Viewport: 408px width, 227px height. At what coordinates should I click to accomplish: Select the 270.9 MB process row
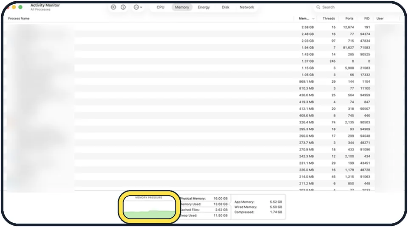203,149
